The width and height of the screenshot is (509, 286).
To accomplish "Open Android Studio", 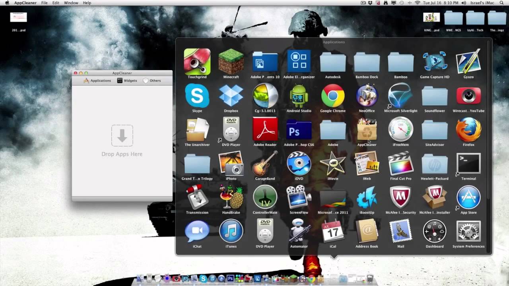I will click(299, 96).
